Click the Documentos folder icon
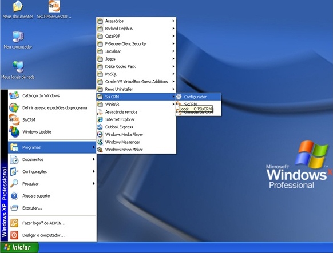The width and height of the screenshot is (333, 253). [x=14, y=159]
